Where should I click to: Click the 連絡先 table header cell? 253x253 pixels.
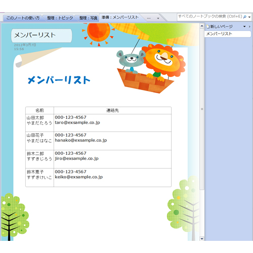click(112, 110)
